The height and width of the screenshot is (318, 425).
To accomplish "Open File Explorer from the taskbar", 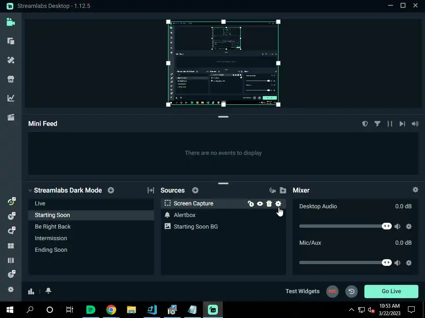I will (x=132, y=310).
